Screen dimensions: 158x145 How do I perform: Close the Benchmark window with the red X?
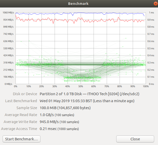click(x=156, y=4)
